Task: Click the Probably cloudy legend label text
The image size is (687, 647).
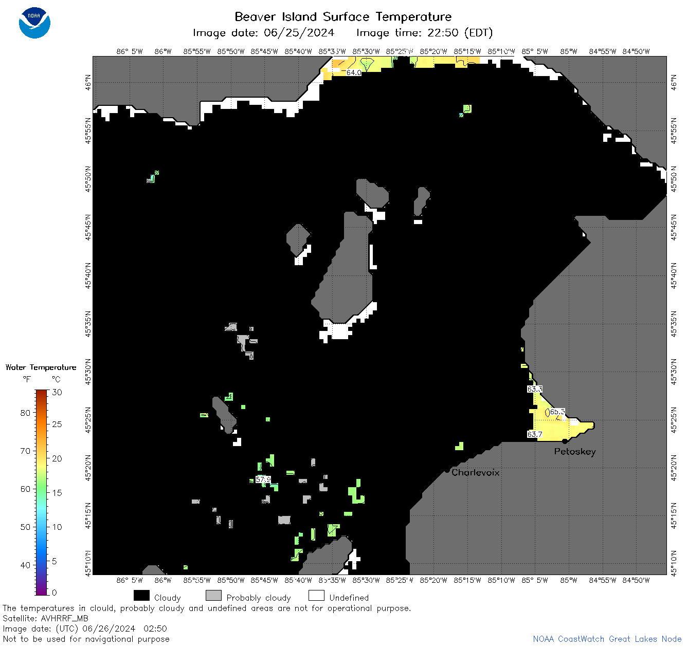Action: 259,598
